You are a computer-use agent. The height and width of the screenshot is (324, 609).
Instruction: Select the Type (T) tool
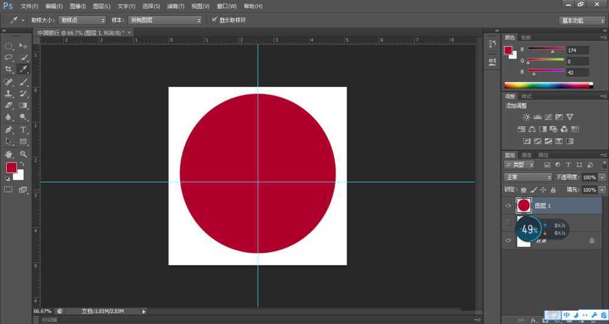tap(24, 130)
